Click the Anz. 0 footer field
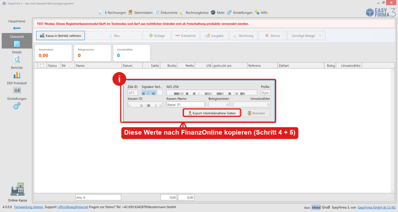Screen dimensions: 398x212 tap(98, 197)
